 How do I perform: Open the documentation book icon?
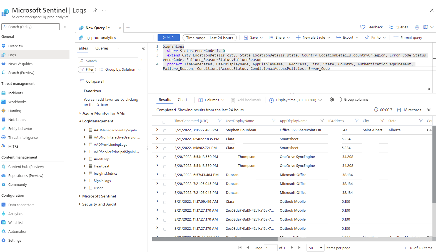click(x=426, y=27)
